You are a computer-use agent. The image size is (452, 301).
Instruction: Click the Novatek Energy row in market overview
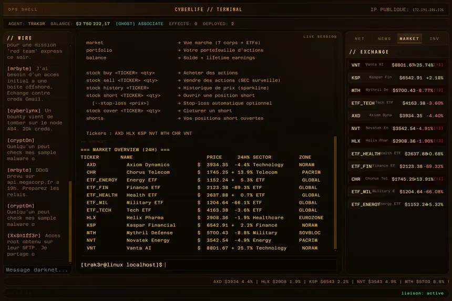pos(202,240)
